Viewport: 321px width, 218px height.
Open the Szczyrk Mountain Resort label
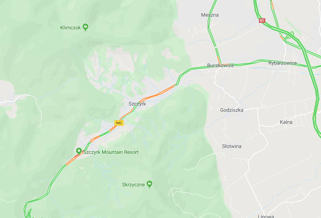[x=111, y=152]
